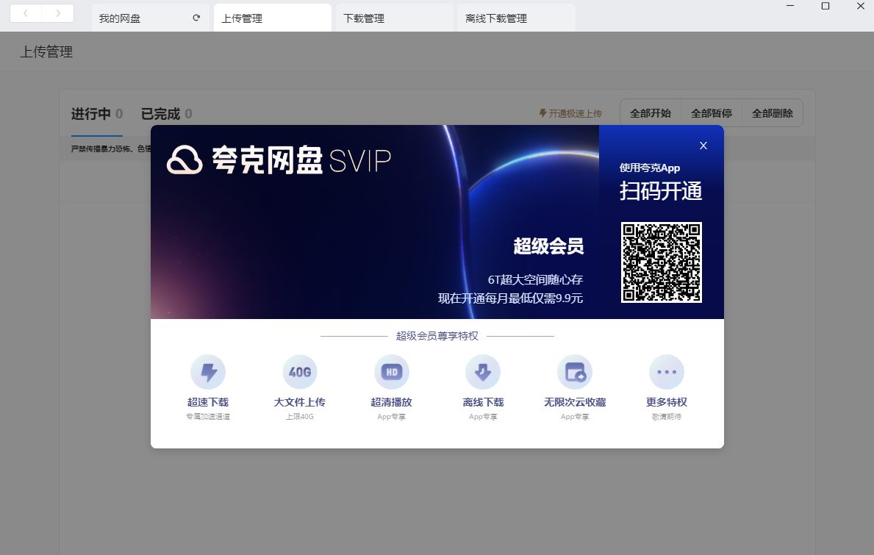This screenshot has height=555, width=874.
Task: Click the lightning icon beside 开通极速上传
Action: [x=542, y=113]
